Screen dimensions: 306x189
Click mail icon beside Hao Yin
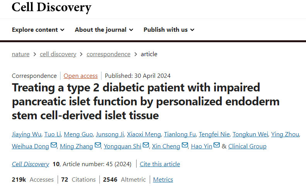tap(217, 146)
